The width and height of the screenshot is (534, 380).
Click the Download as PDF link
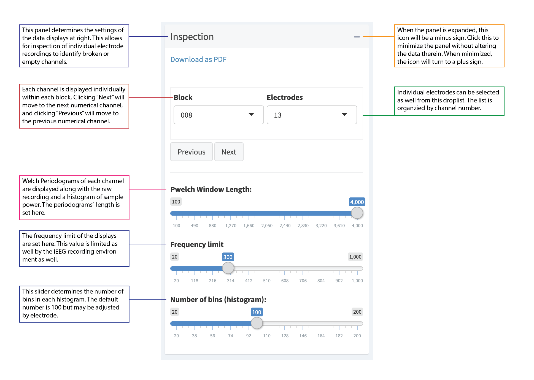point(198,59)
